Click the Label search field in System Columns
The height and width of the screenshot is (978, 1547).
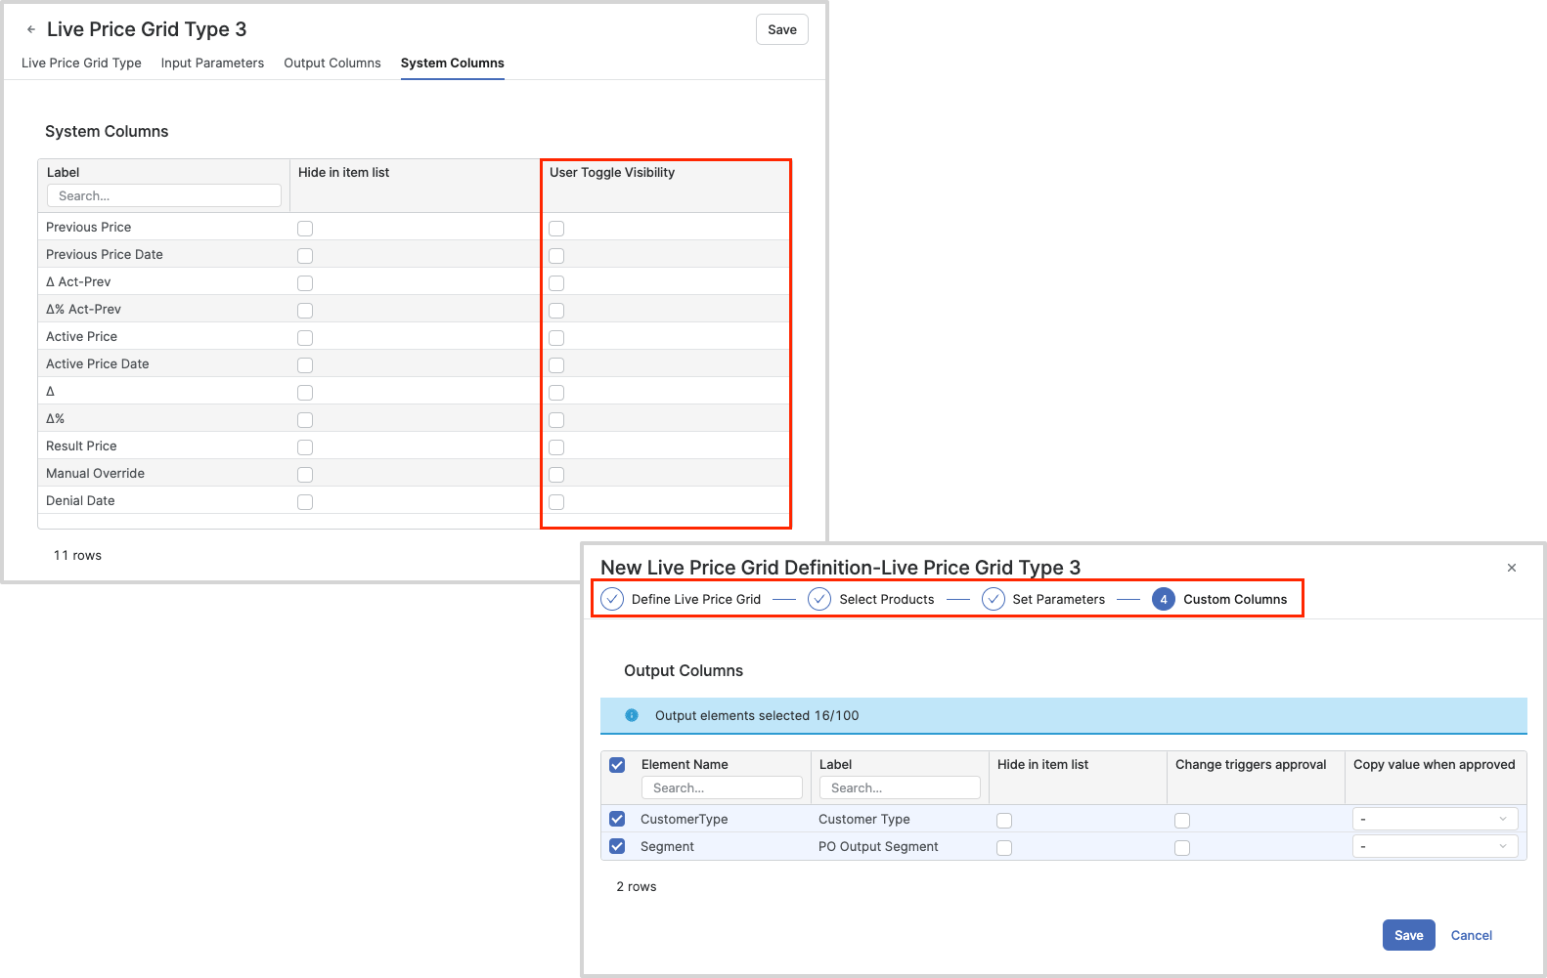click(x=164, y=196)
